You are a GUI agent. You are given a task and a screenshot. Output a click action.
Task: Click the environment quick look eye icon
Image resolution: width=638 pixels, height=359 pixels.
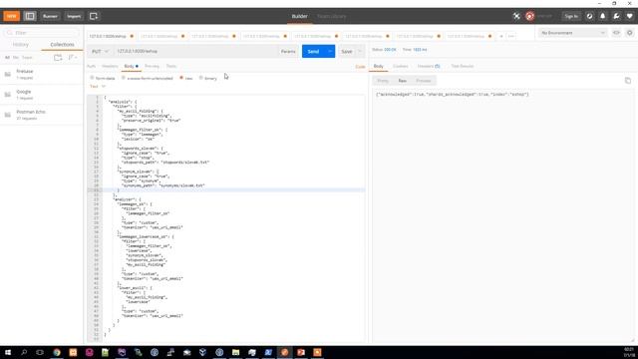coord(616,33)
